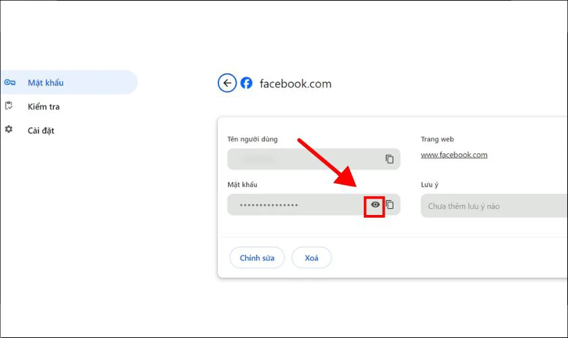Image resolution: width=568 pixels, height=338 pixels.
Task: Open the Mật khẩu sidebar section
Action: (x=69, y=82)
